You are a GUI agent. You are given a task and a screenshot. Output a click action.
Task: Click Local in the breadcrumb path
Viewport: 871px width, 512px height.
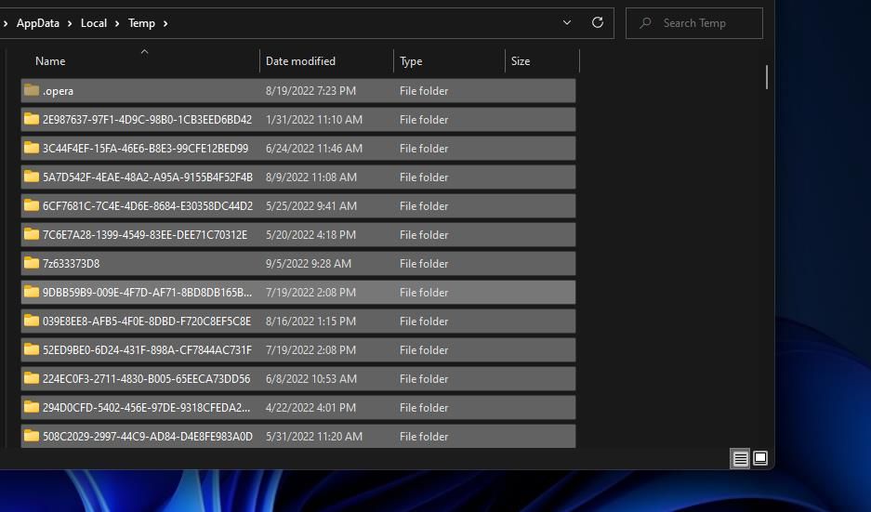pyautogui.click(x=94, y=23)
